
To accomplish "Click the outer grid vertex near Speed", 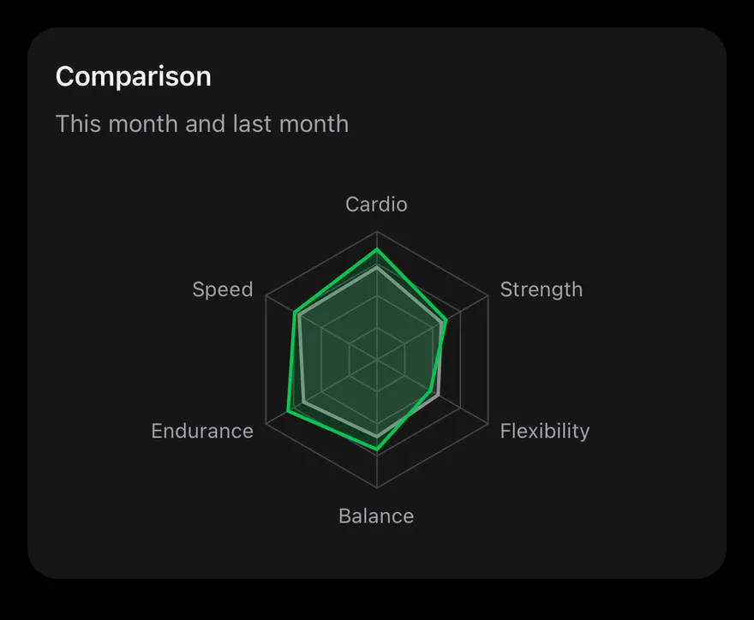I will pyautogui.click(x=266, y=295).
